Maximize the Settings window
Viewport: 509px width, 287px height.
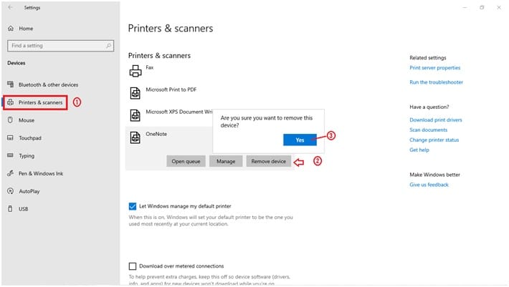click(x=482, y=7)
